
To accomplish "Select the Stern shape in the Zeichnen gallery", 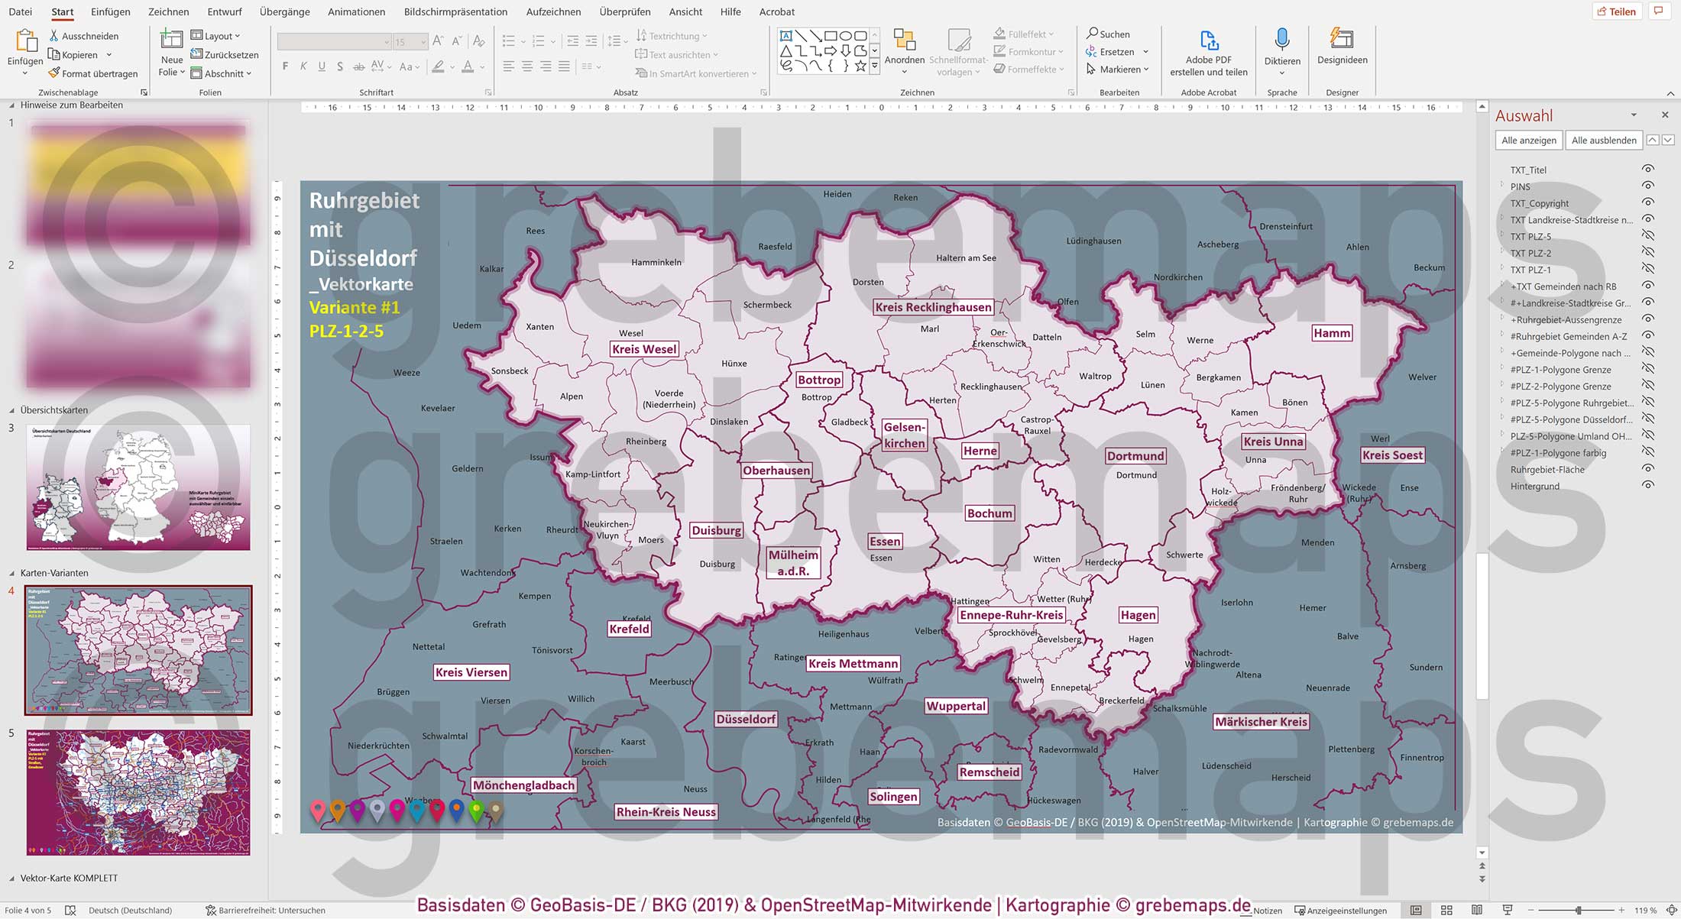I will [860, 66].
